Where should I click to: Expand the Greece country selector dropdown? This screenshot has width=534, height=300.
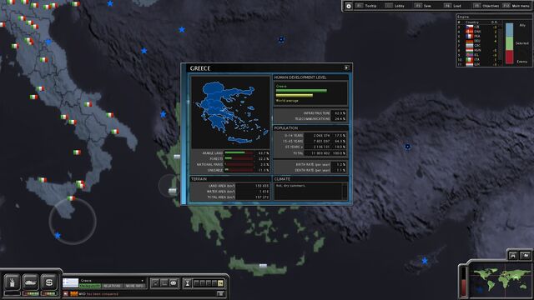pos(142,281)
